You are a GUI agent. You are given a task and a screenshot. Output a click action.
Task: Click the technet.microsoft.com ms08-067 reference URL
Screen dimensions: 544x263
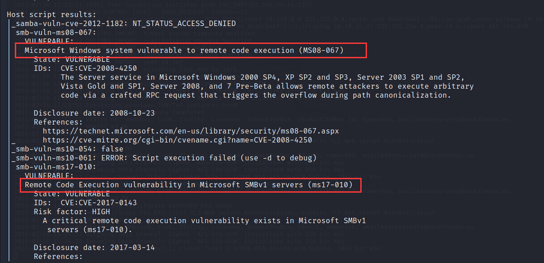point(190,131)
